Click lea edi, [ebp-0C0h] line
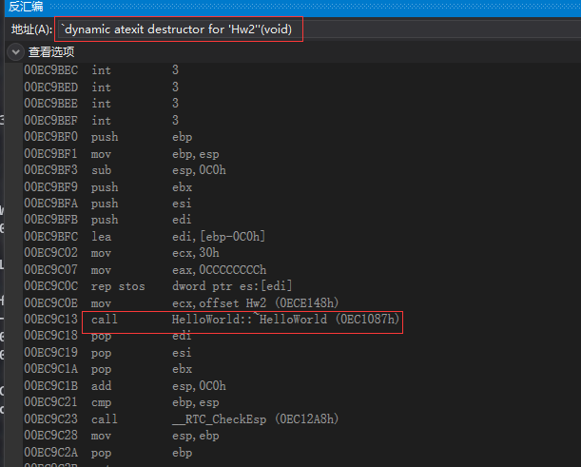 pos(145,237)
